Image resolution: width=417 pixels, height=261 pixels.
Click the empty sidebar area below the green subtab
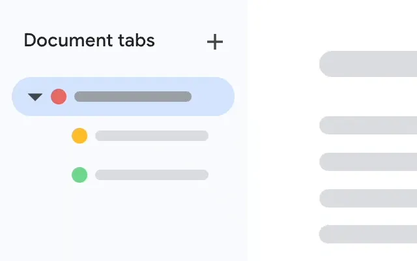click(x=124, y=222)
